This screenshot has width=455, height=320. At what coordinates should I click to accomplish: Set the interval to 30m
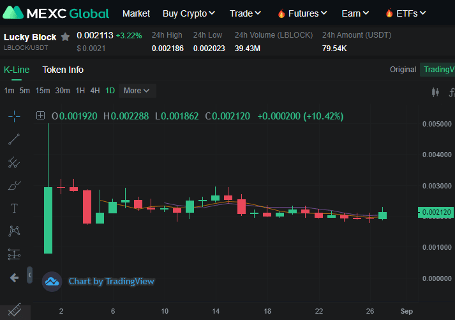click(x=63, y=91)
